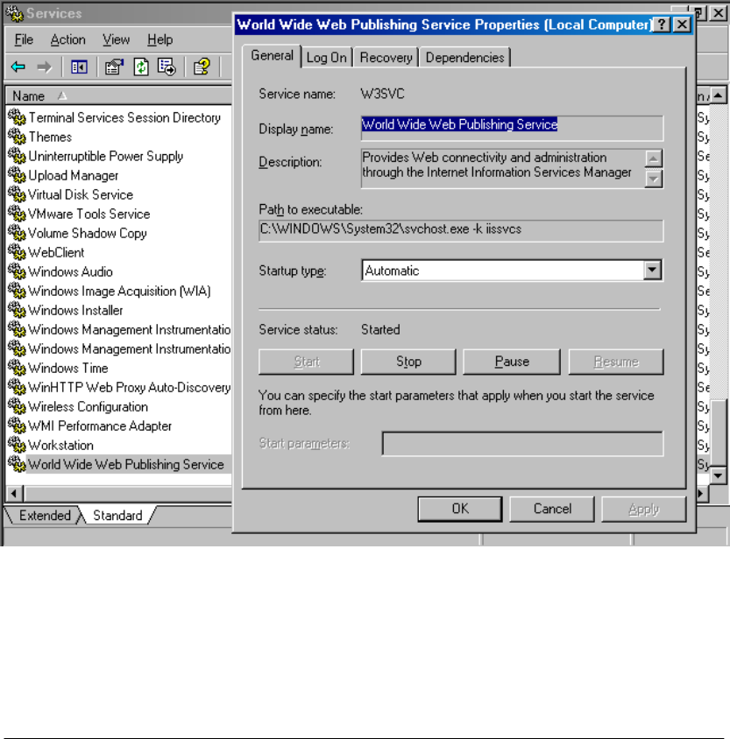
Task: Click the Forward arrow in Services toolbar
Action: [45, 67]
